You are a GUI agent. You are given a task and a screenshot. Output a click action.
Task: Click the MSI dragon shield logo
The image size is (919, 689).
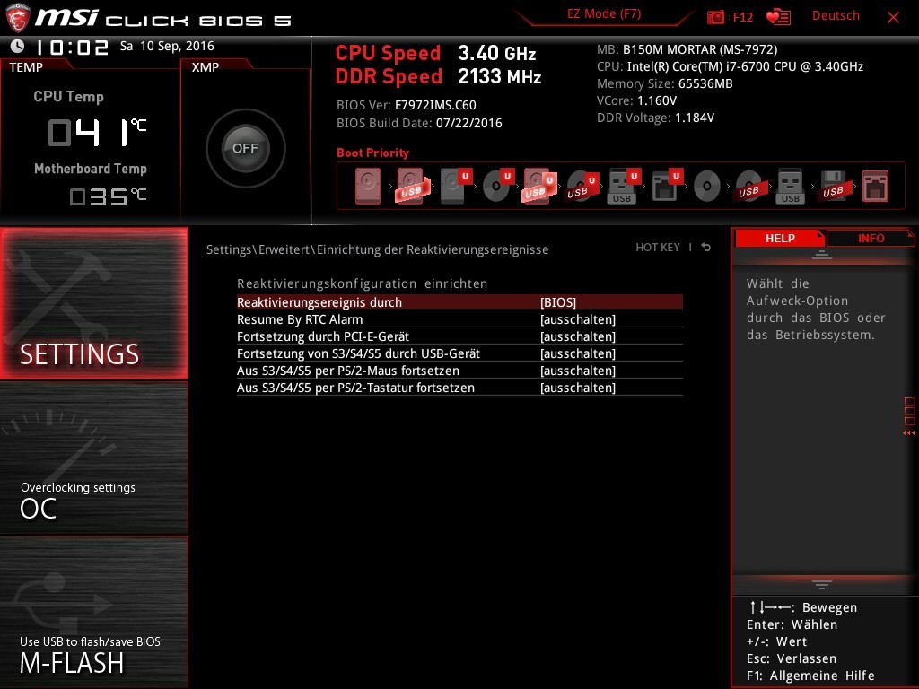tap(18, 18)
